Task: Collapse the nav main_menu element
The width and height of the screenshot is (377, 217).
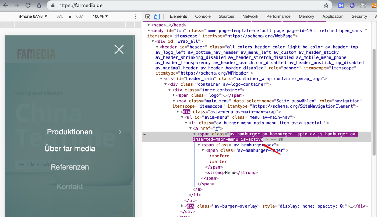Action: [174, 101]
